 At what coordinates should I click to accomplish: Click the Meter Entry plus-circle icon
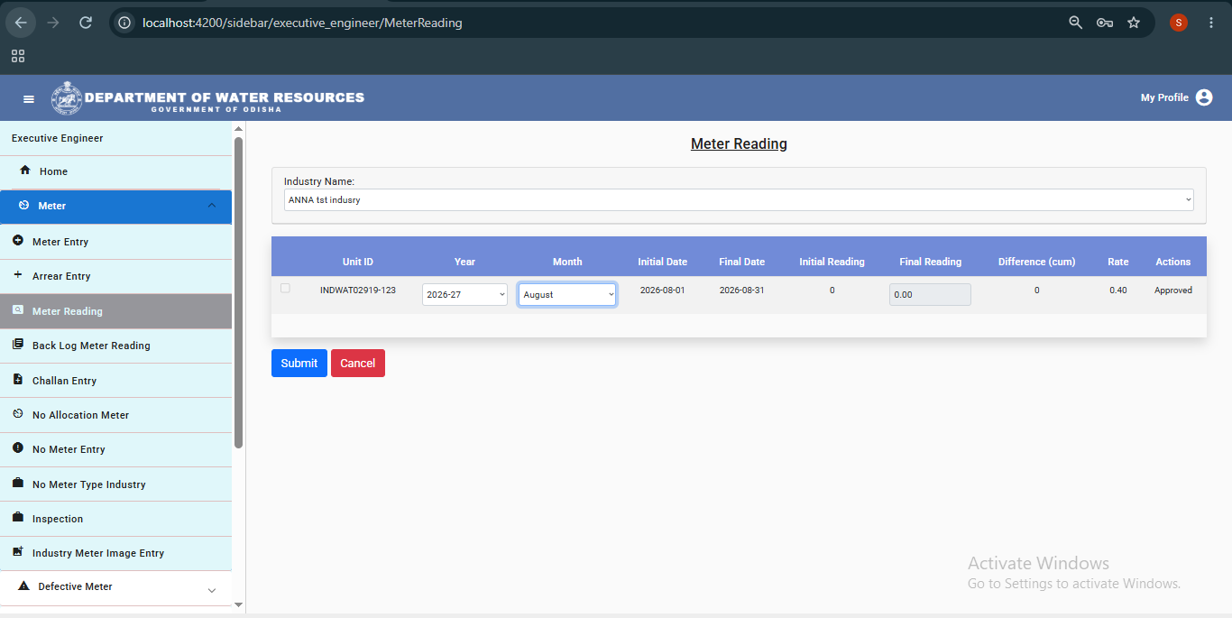(18, 241)
